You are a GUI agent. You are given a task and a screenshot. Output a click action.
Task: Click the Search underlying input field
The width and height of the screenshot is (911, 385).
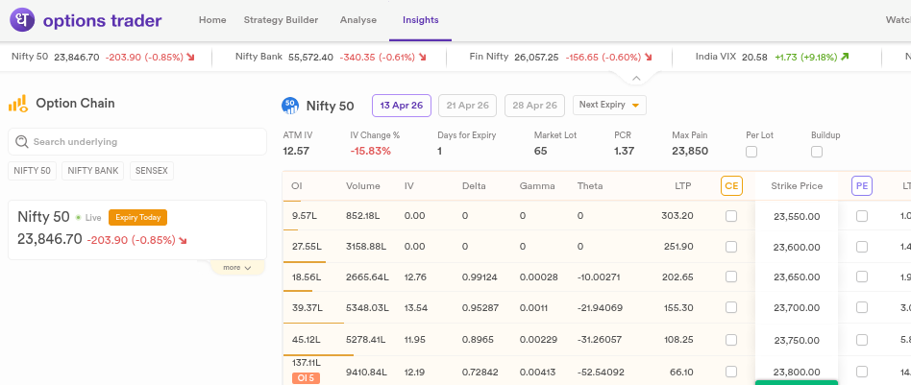tap(137, 142)
